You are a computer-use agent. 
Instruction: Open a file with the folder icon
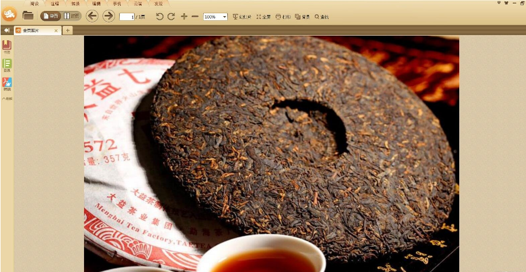(x=28, y=16)
